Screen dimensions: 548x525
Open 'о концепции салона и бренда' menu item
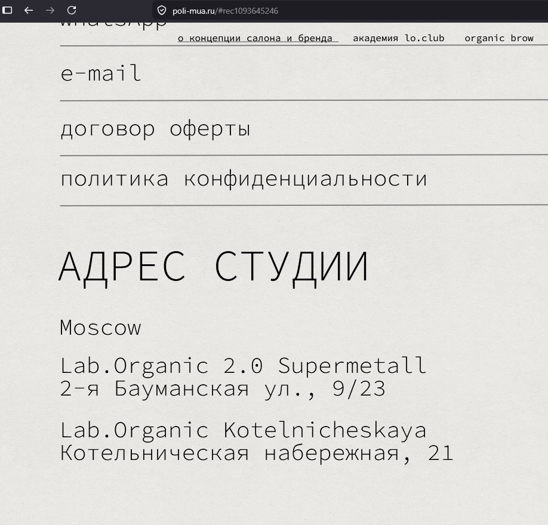coord(255,38)
